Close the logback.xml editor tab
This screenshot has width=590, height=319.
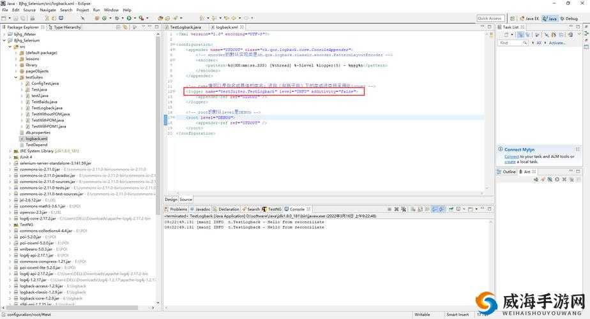coord(241,27)
